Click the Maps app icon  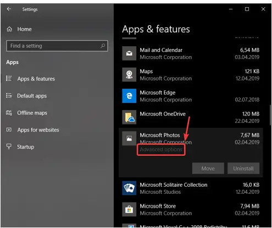pyautogui.click(x=129, y=75)
